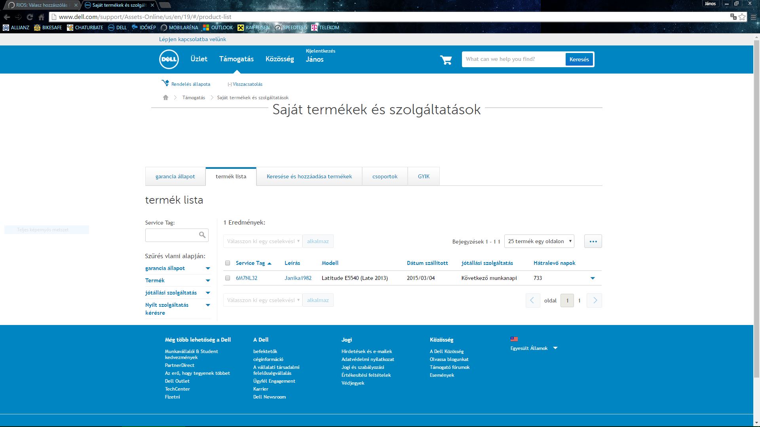Click the bookmark star icon

(742, 17)
